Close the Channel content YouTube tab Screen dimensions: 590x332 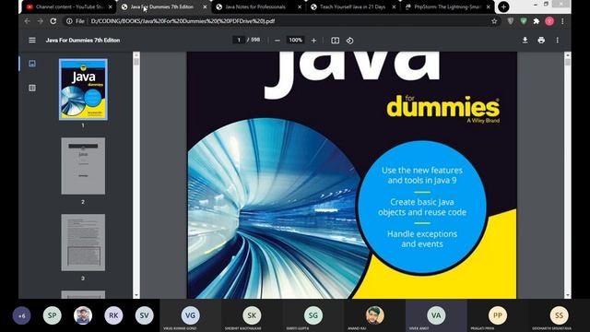pyautogui.click(x=111, y=6)
